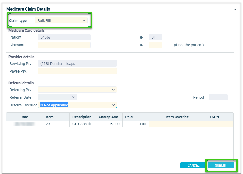This screenshot has width=243, height=174.
Task: Select the 68.00 charge amount cell
Action: point(109,124)
